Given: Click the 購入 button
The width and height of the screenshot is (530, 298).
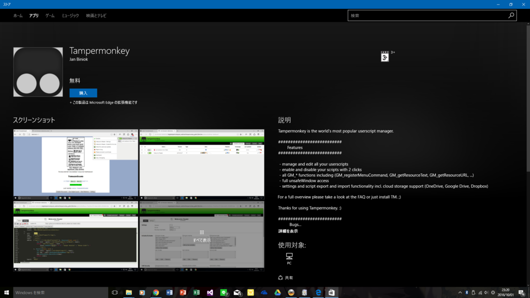Looking at the screenshot, I should (x=83, y=93).
